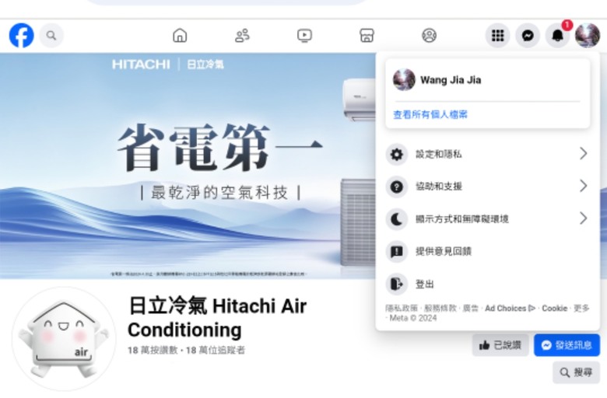The width and height of the screenshot is (607, 398).
Task: Open the 省電第一 cover photo
Action: pos(188,166)
